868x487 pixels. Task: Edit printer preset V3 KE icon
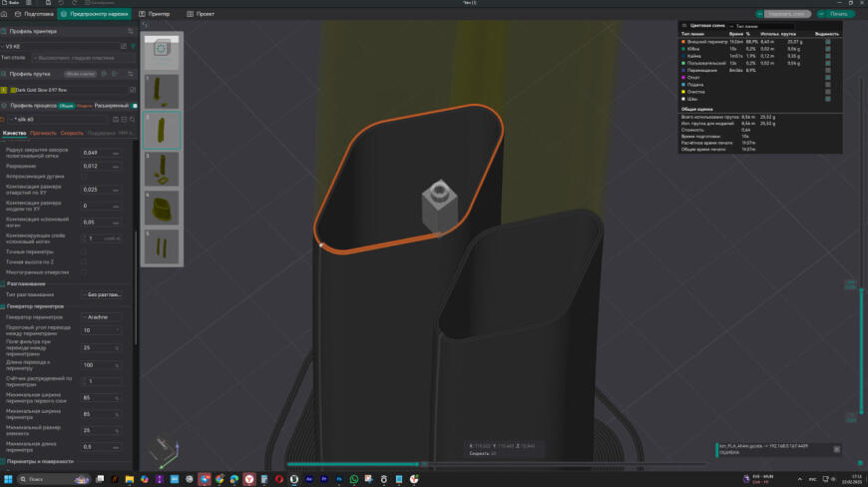[x=124, y=46]
